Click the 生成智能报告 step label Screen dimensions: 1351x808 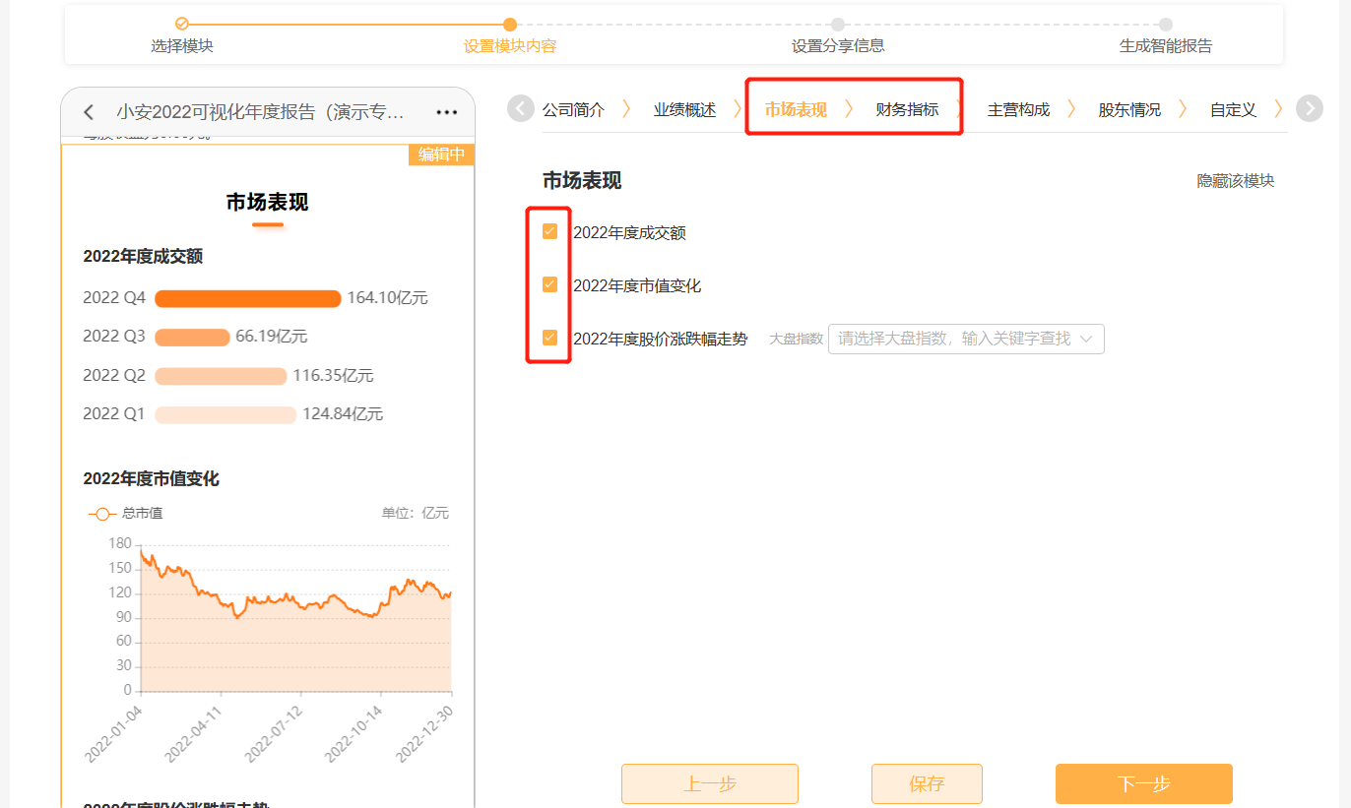coord(1166,45)
